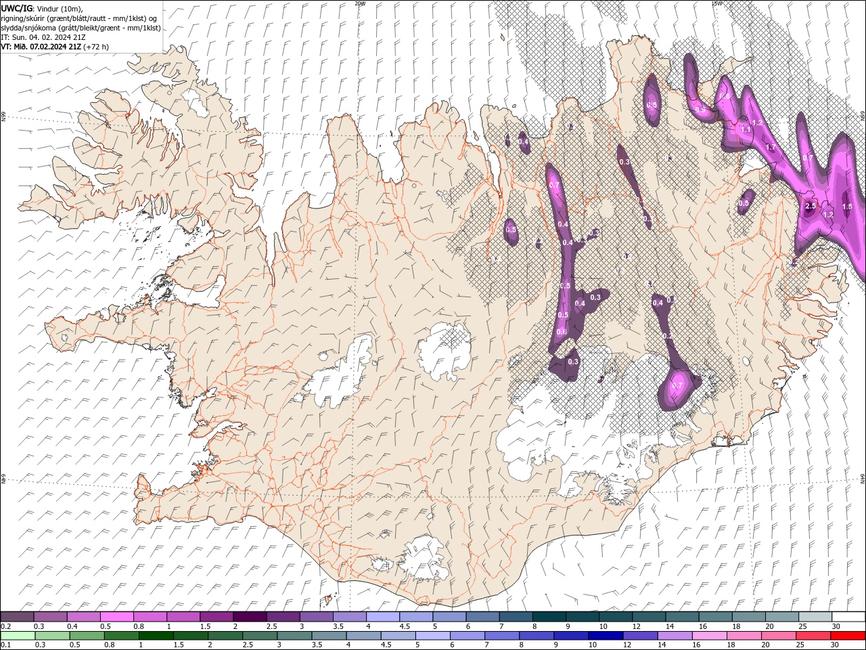Select the lilac 14–16 rain legend swatch

point(675,636)
